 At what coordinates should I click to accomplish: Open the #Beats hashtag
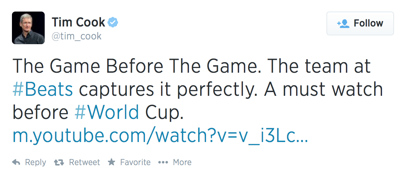43,89
